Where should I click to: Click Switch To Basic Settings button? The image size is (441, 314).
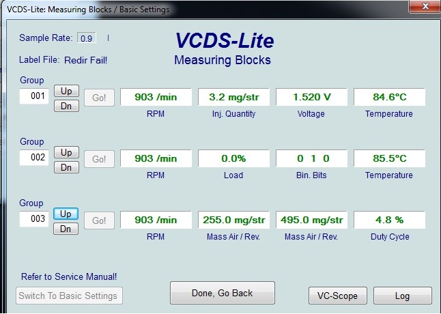click(68, 296)
